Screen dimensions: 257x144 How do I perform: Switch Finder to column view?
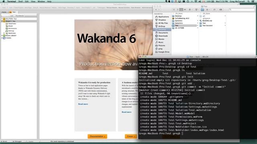tap(181, 10)
